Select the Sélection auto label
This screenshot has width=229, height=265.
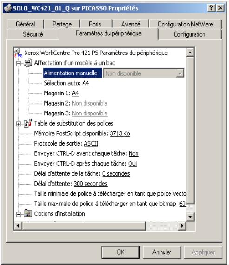[62, 83]
